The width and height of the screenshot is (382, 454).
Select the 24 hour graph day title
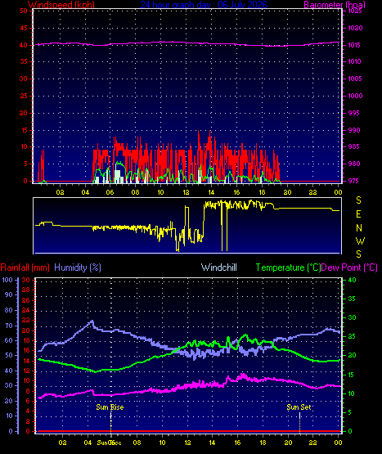[x=204, y=4]
